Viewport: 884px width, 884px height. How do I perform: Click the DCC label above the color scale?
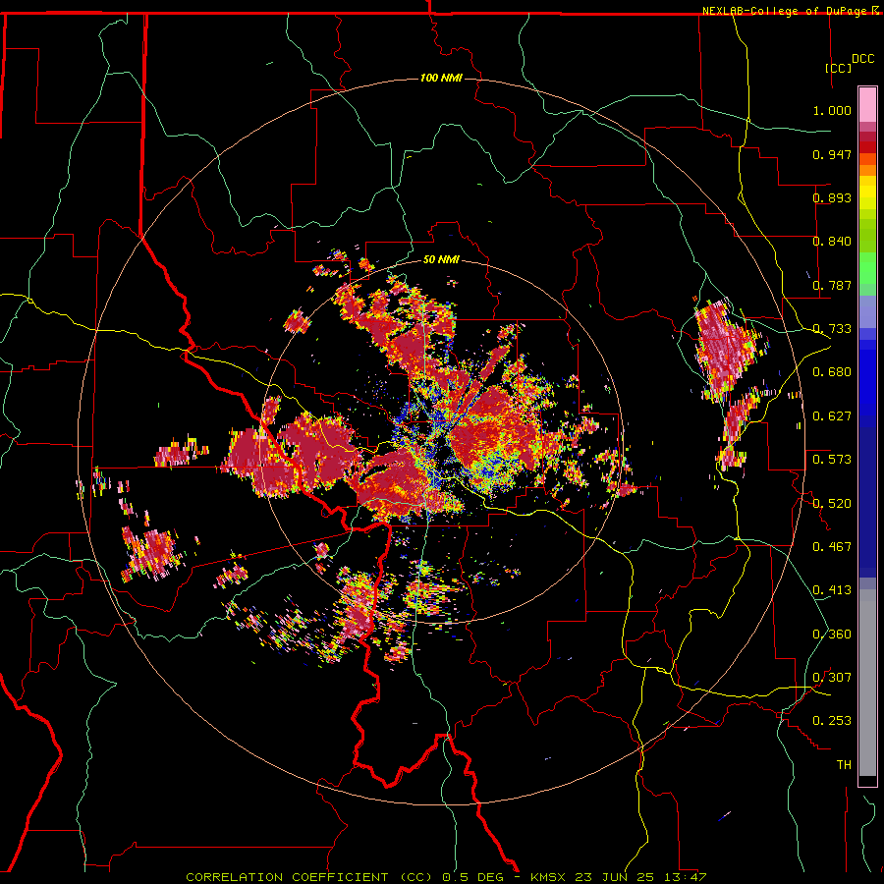point(863,59)
